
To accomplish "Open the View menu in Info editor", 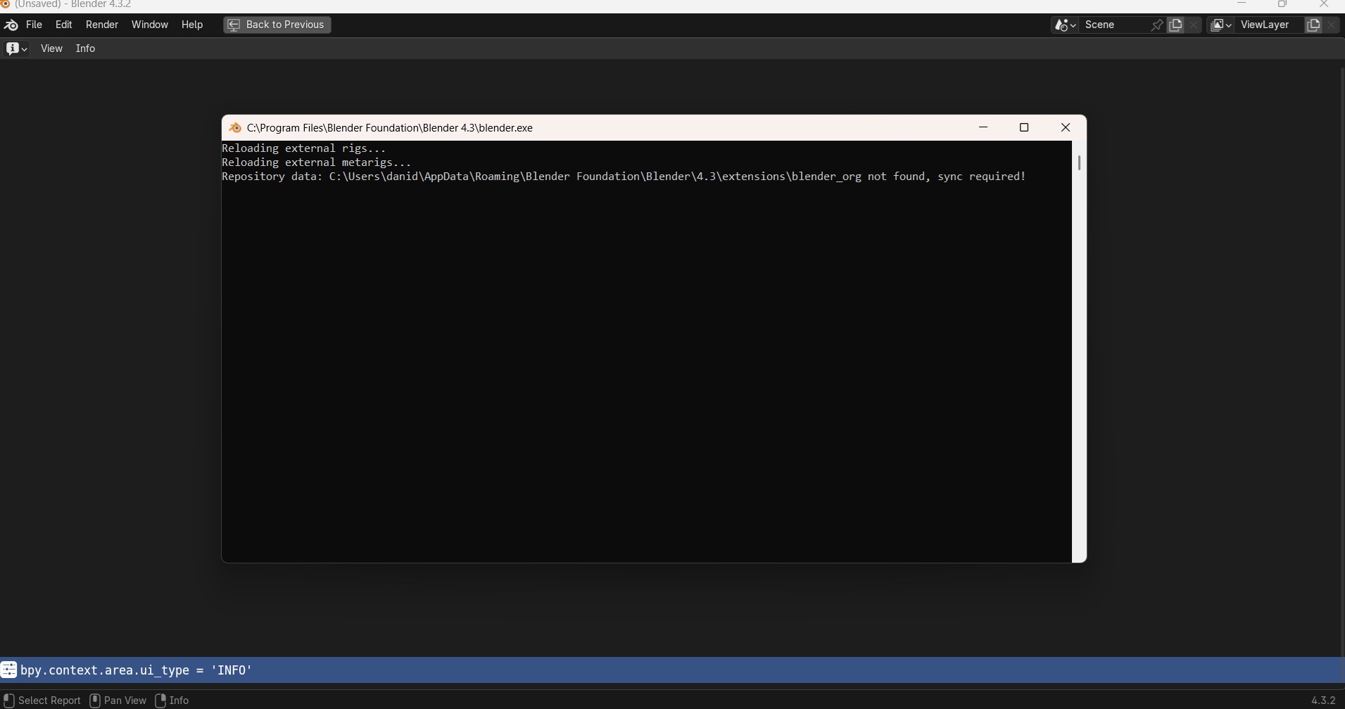I will (x=51, y=49).
